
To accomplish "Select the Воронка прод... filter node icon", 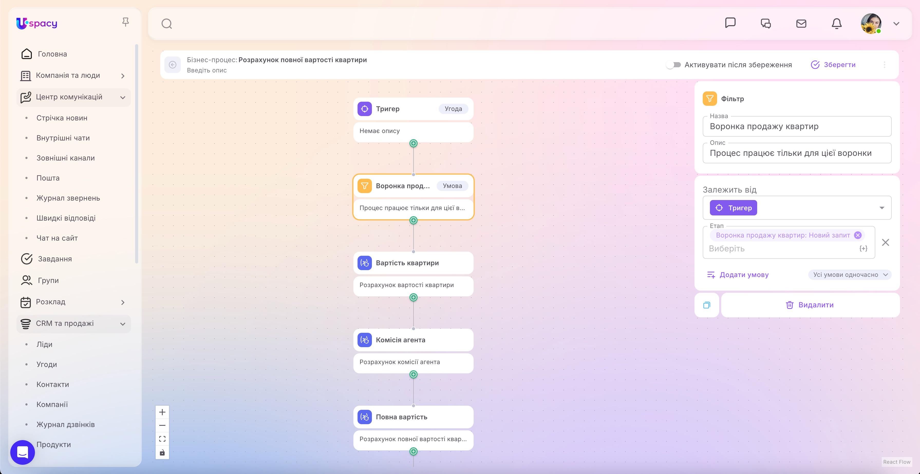I will pos(364,186).
